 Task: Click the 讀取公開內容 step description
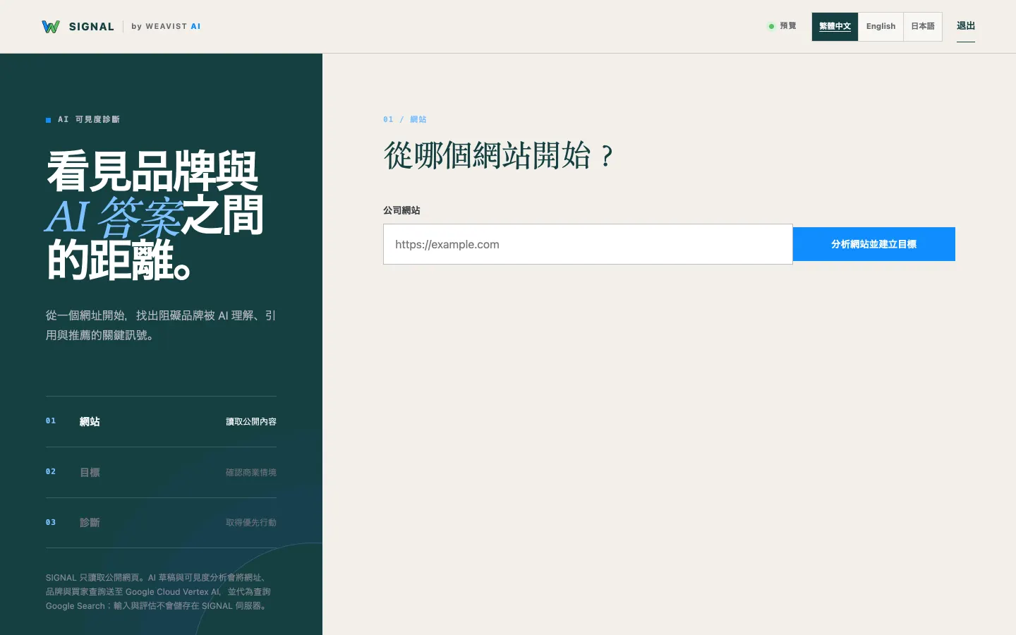[x=251, y=422]
